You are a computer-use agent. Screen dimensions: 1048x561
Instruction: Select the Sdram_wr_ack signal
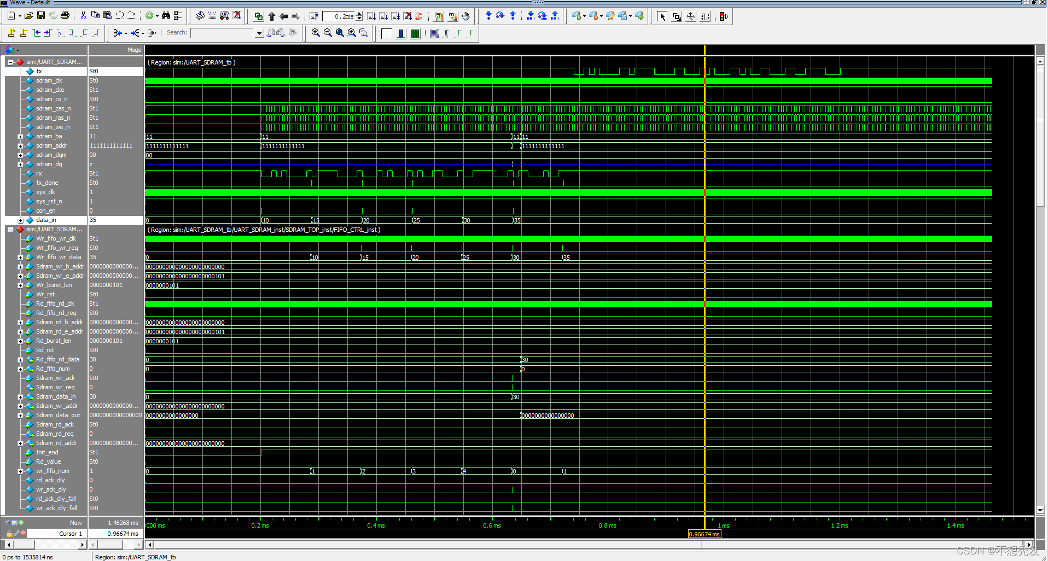coord(55,378)
